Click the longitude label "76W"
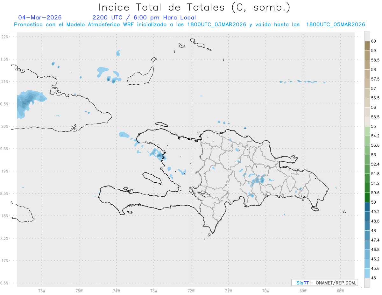This screenshot has height=295, width=382. pos(42,291)
